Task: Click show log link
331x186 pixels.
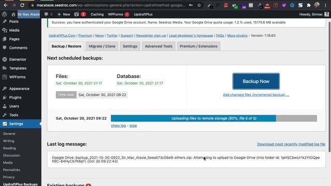Action: click(118, 126)
